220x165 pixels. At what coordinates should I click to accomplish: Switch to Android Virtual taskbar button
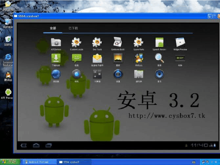pyautogui.click(x=39, y=162)
